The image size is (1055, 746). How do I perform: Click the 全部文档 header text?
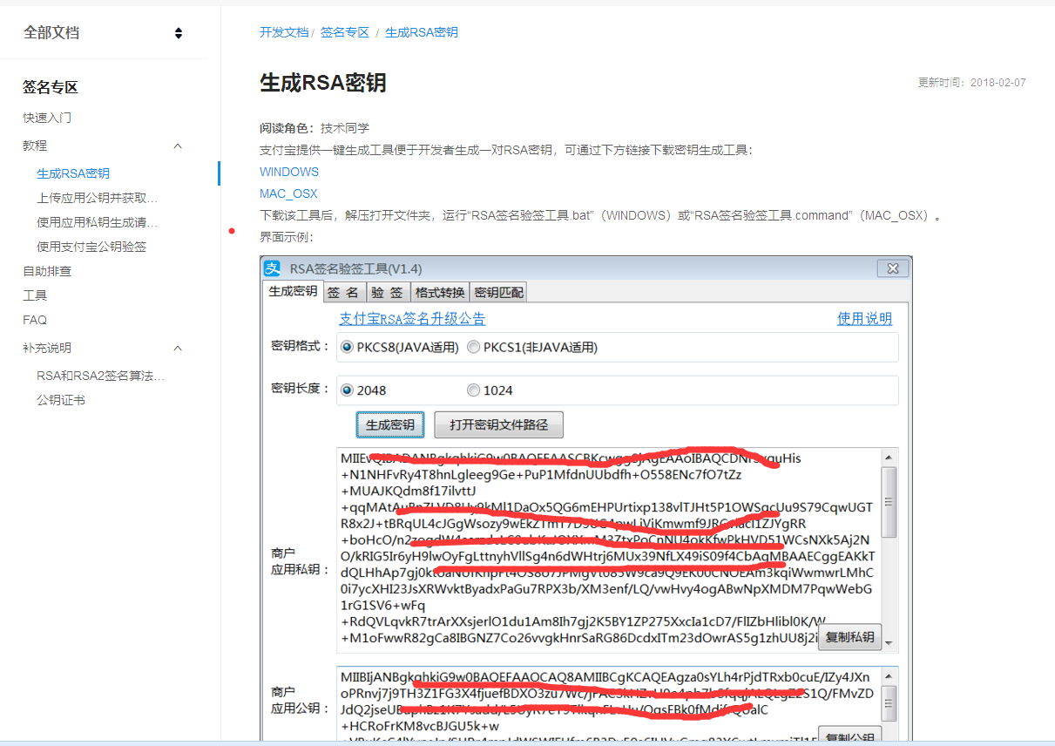coord(51,32)
